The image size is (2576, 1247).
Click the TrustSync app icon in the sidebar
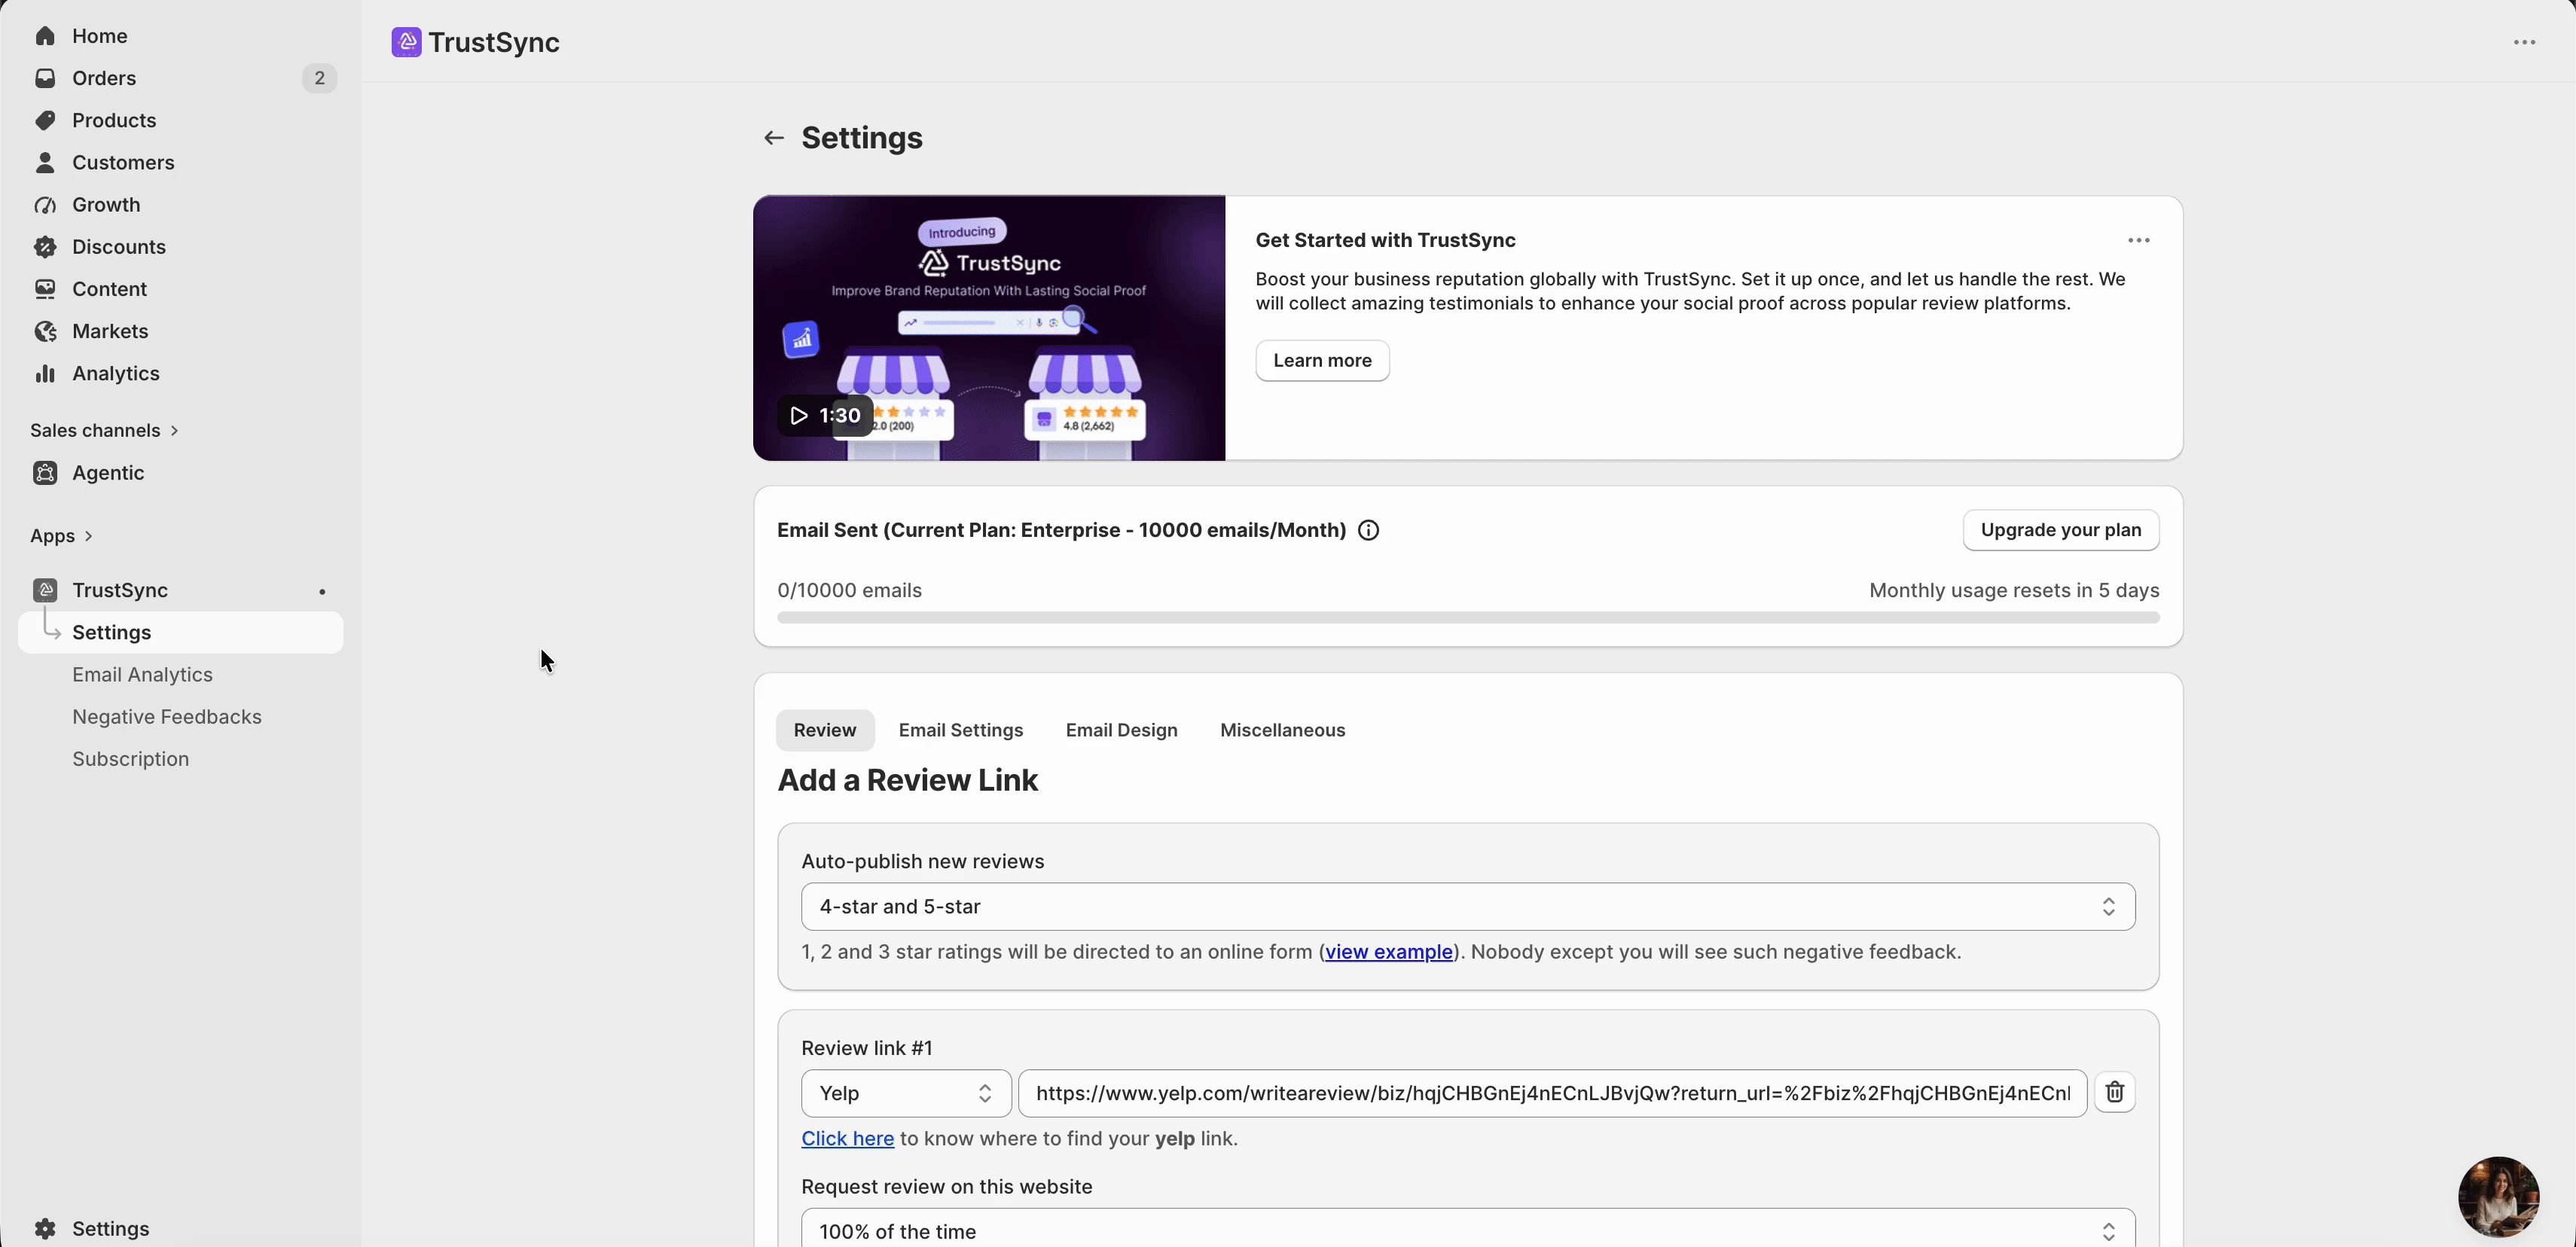tap(45, 590)
